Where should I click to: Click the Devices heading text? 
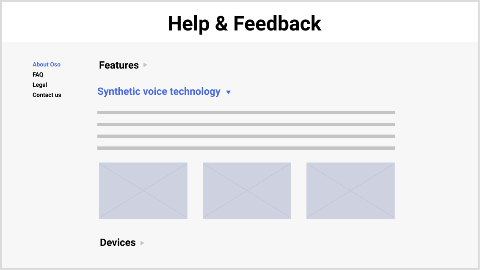[x=118, y=242]
